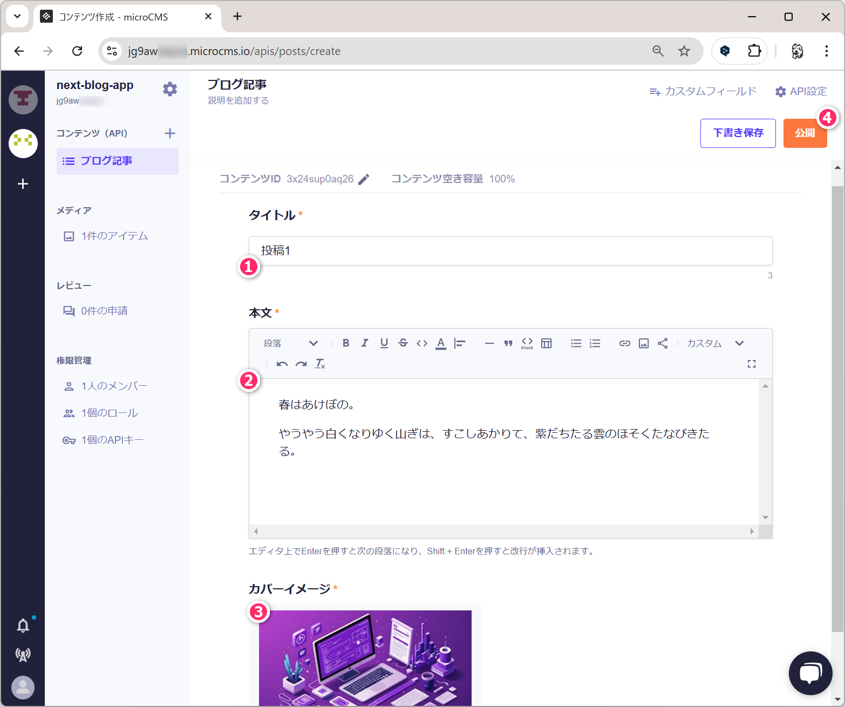Edit the content ID with the pencil icon
Viewport: 845px width, 707px height.
click(x=364, y=179)
